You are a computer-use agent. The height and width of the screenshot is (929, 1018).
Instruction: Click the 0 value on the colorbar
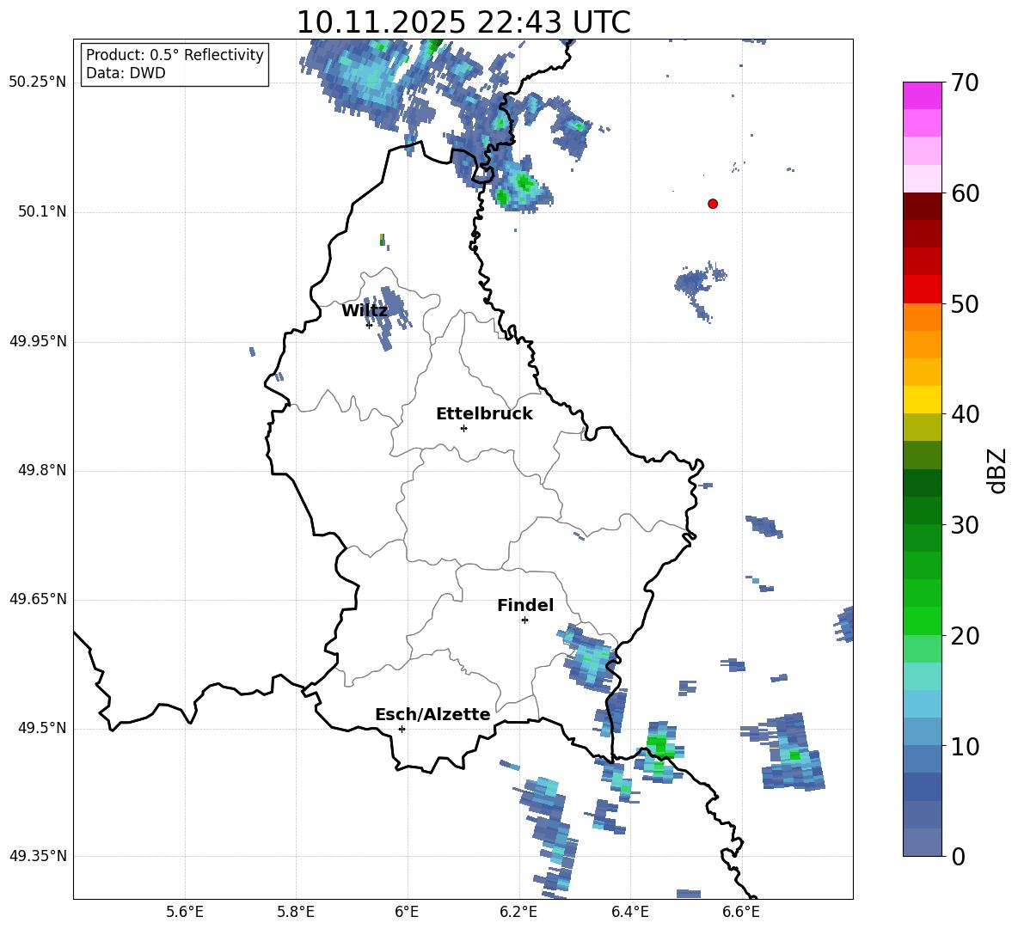click(958, 857)
